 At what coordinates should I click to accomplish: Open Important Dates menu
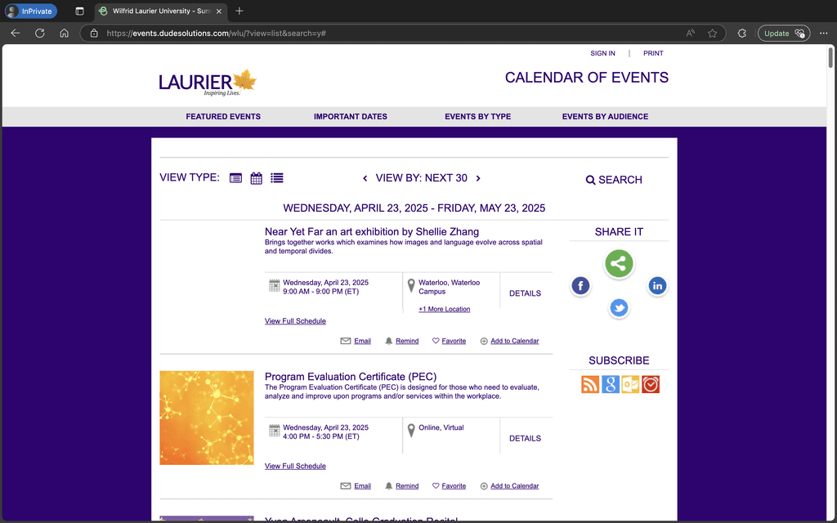coord(350,116)
